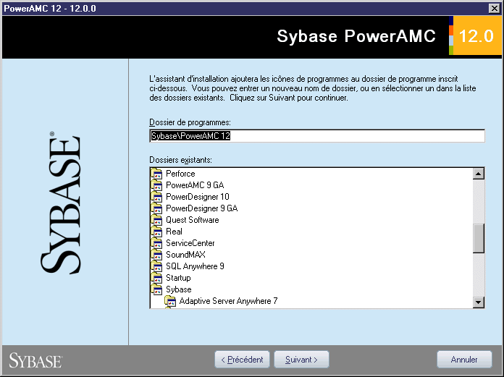Click the PowerAMC 9 GA folder icon
The width and height of the screenshot is (504, 377).
pyautogui.click(x=156, y=185)
